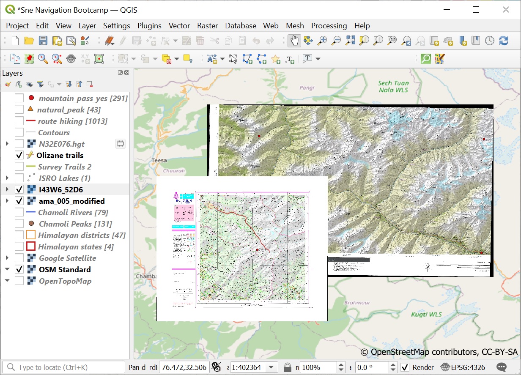The image size is (521, 375).
Task: Open the log messages speech bubble icon
Action: [x=502, y=367]
